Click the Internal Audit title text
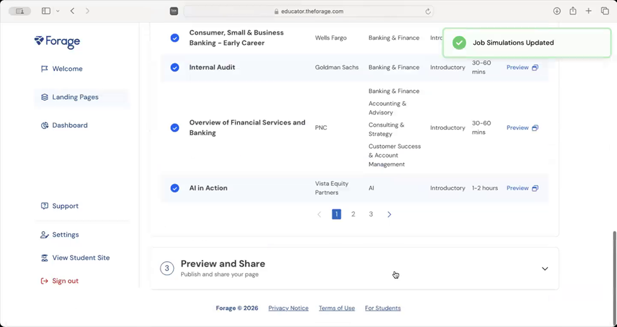Screen dimensions: 617x327 point(212,68)
